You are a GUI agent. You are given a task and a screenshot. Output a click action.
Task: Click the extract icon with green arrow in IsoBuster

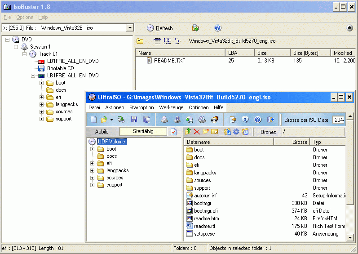[x=195, y=28]
